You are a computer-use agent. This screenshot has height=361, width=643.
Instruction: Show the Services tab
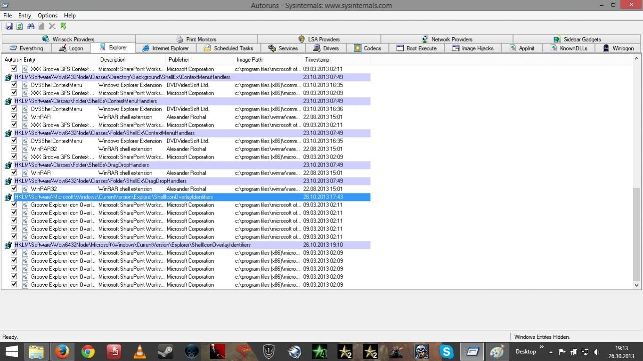283,48
